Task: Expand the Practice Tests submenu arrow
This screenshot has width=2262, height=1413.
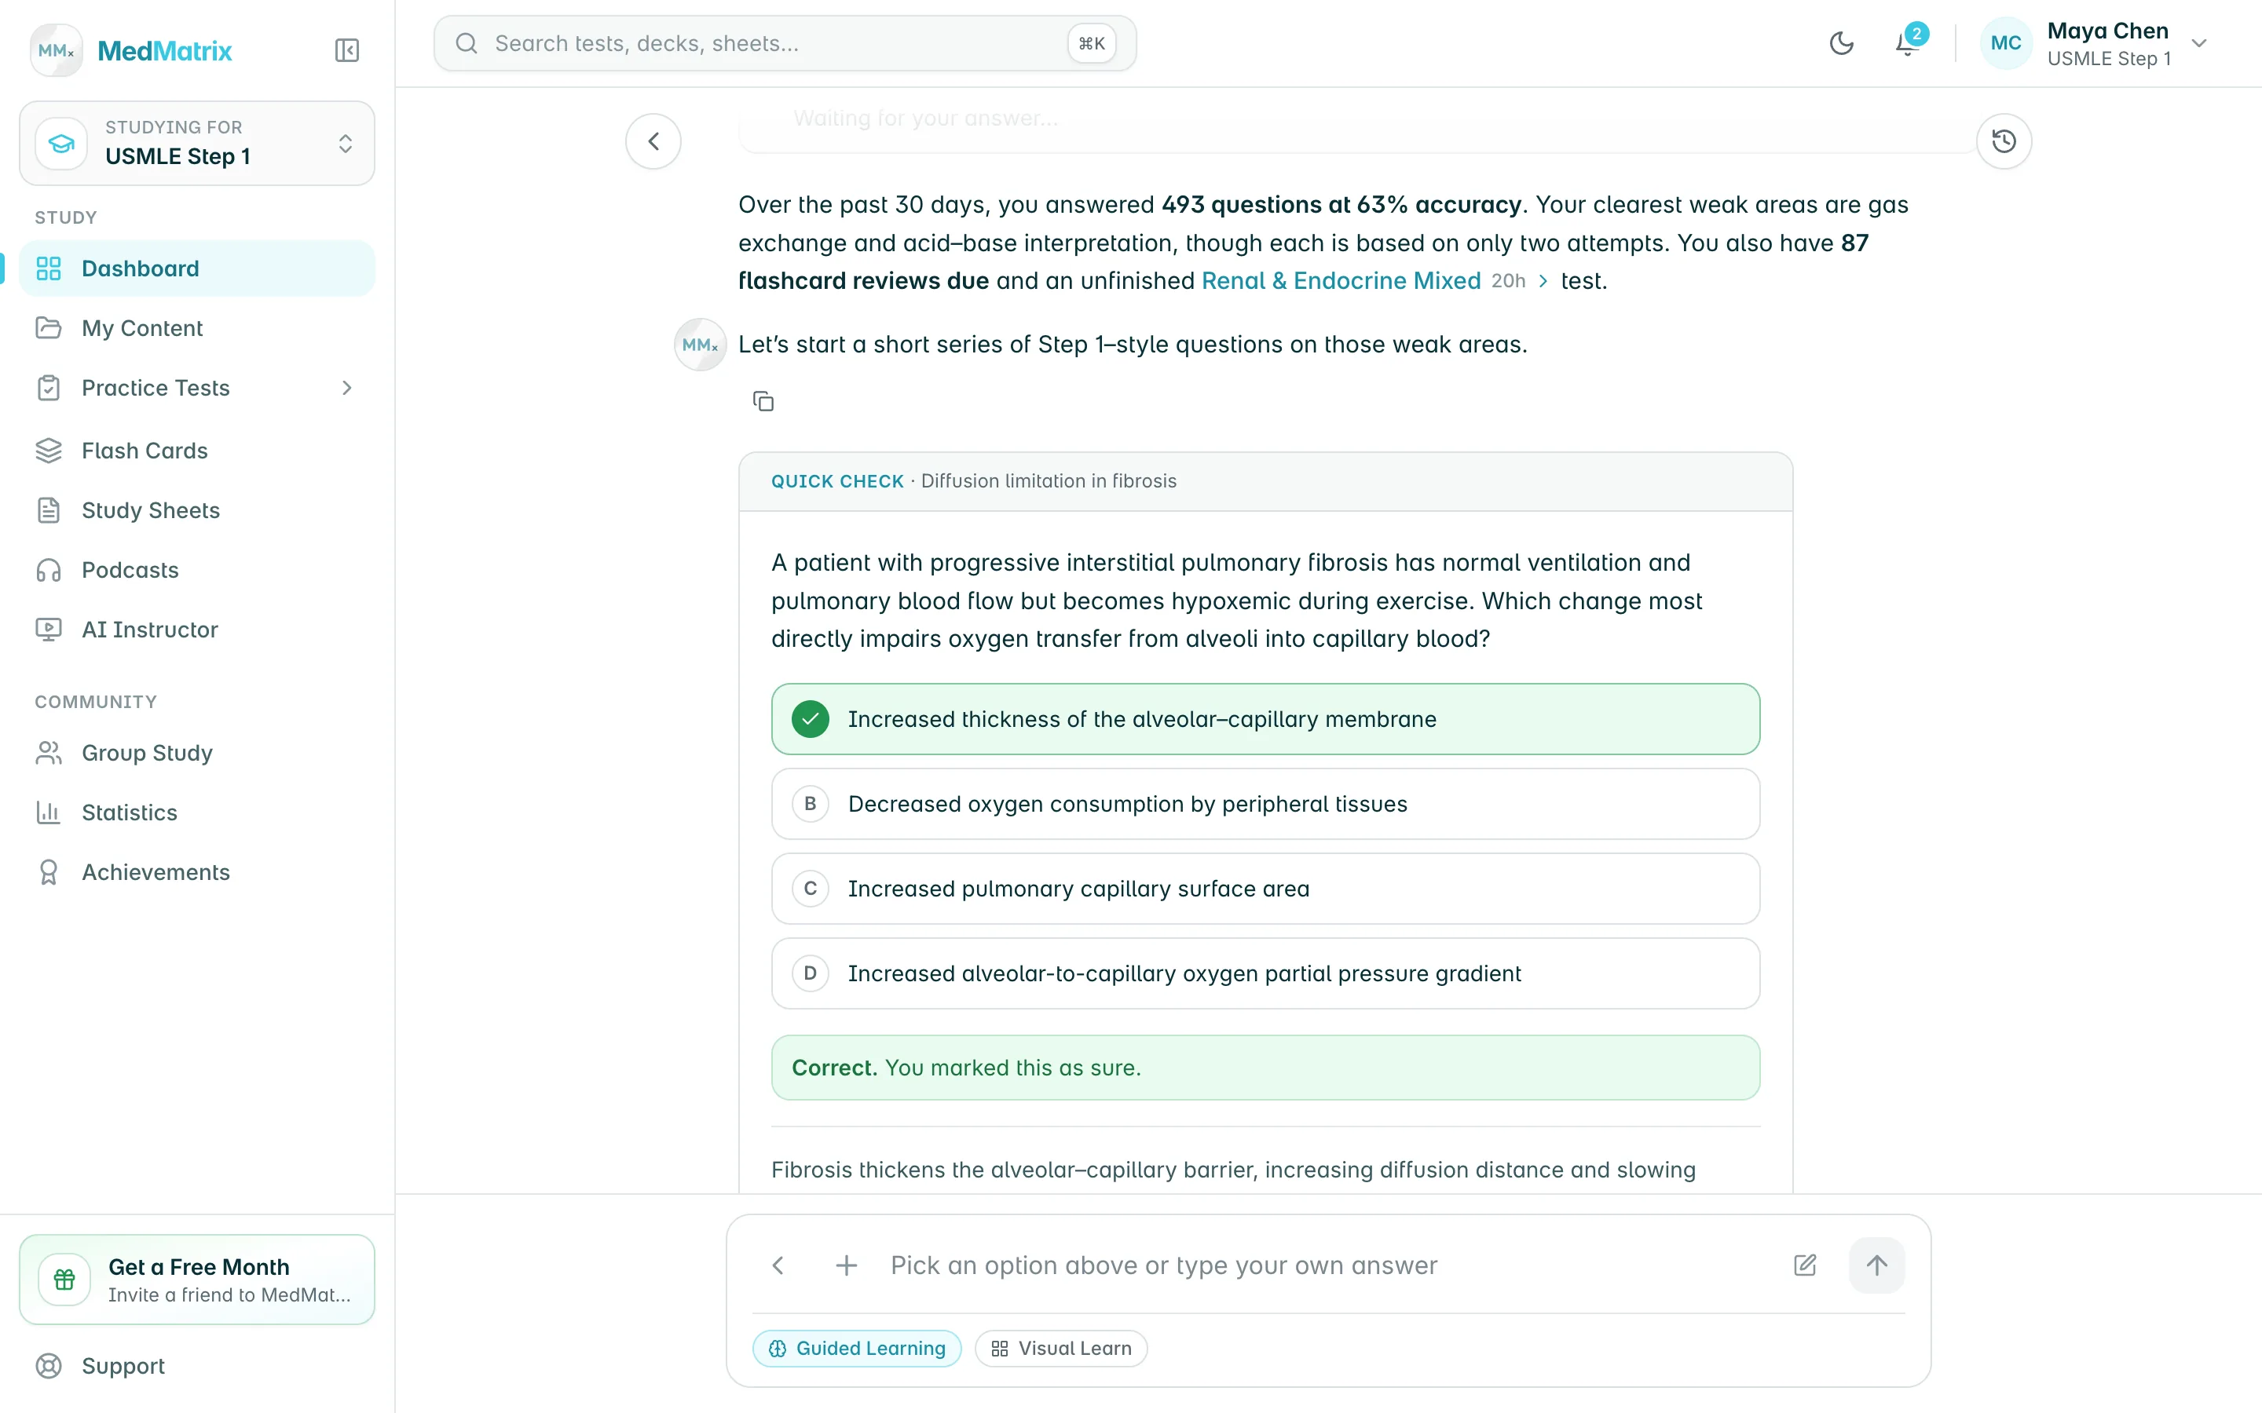Action: 347,388
